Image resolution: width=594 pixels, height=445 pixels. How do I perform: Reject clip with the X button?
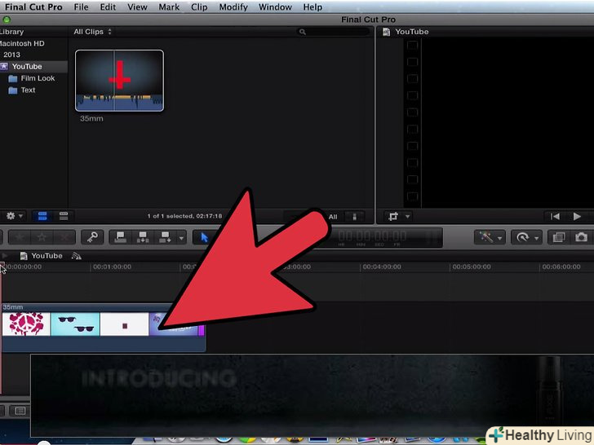pyautogui.click(x=64, y=237)
